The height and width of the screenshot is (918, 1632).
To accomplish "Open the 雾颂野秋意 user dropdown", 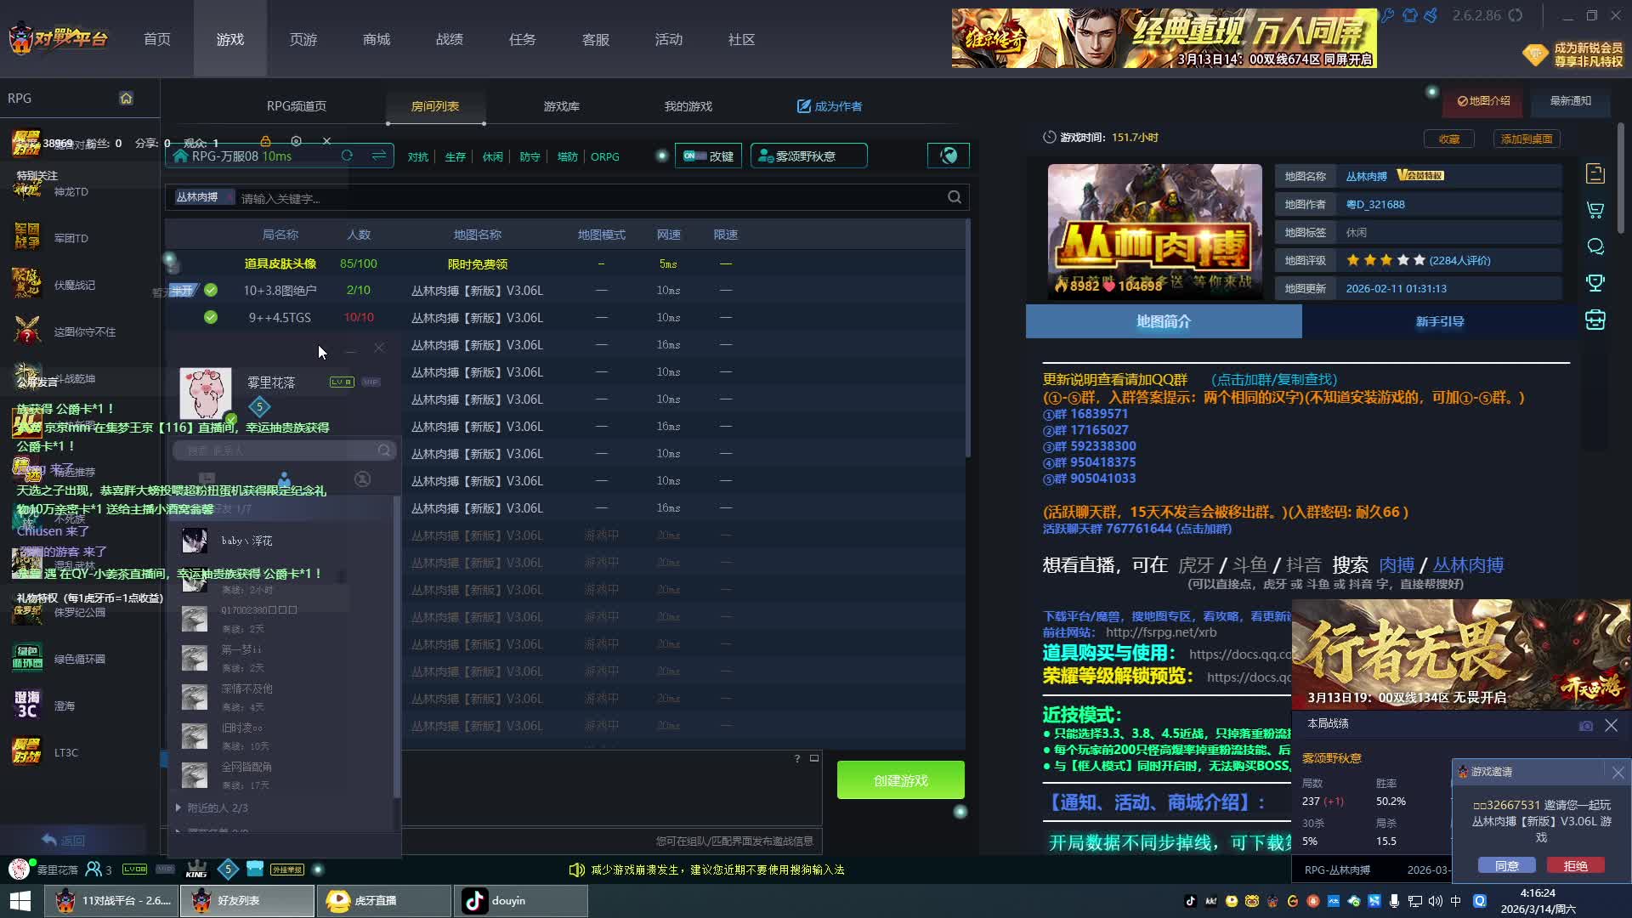I will point(808,156).
